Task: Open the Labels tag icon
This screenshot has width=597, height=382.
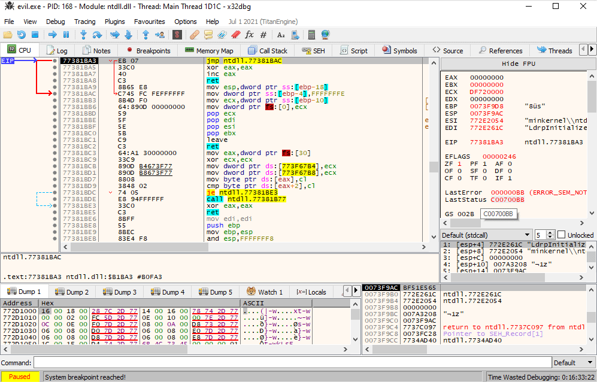Action: 222,35
